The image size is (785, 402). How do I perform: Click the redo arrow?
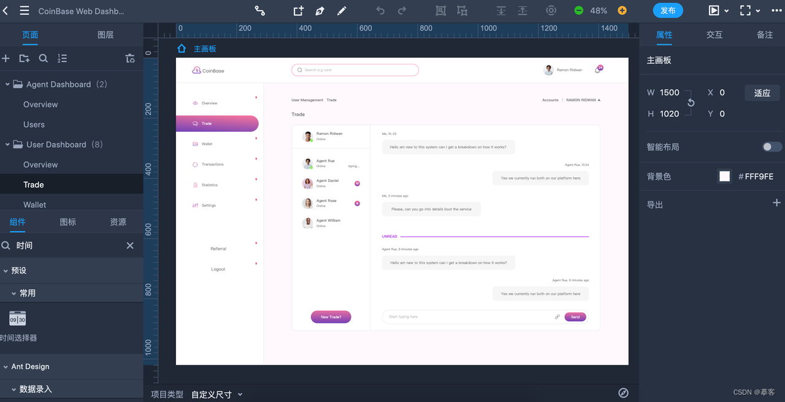coord(402,10)
